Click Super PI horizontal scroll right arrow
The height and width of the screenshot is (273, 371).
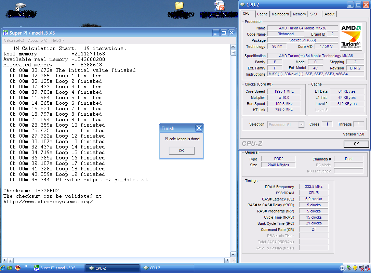(227, 260)
